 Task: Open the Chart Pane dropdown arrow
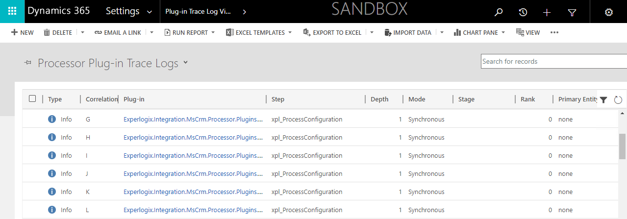click(503, 33)
